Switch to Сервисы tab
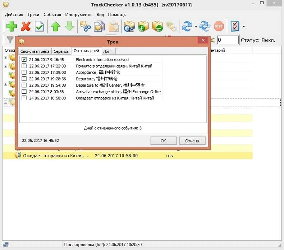 click(x=61, y=51)
